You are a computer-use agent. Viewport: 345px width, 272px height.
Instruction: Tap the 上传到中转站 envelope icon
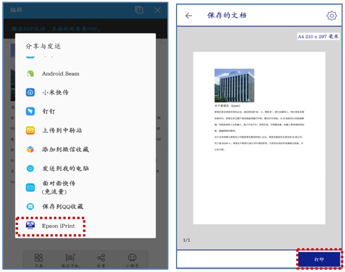click(x=30, y=130)
